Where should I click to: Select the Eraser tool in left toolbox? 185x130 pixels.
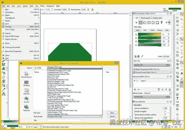(x=4, y=77)
